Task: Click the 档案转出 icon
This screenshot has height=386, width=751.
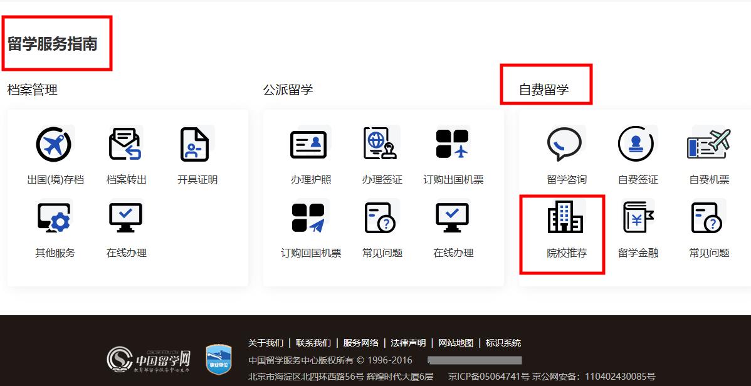Action: [125, 143]
